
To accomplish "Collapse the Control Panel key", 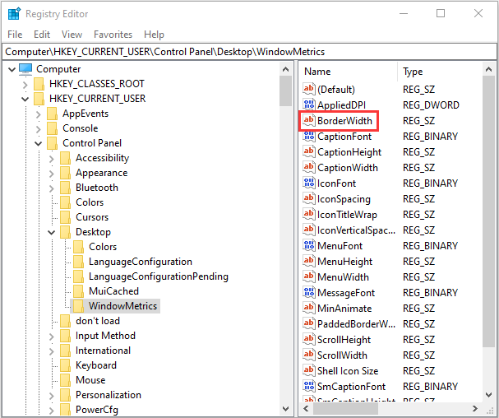I will coord(38,143).
